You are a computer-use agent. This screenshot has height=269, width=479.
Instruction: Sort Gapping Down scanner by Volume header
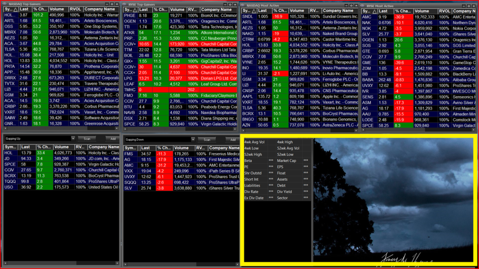pos(183,148)
